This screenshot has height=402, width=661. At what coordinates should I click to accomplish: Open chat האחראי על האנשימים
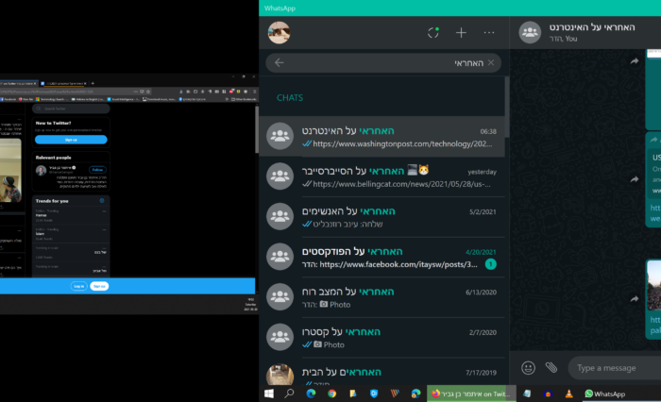[382, 217]
